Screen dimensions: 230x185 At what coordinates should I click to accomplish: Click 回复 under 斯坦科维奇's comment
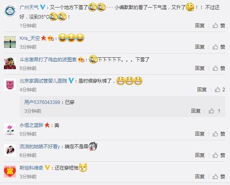pos(199,177)
